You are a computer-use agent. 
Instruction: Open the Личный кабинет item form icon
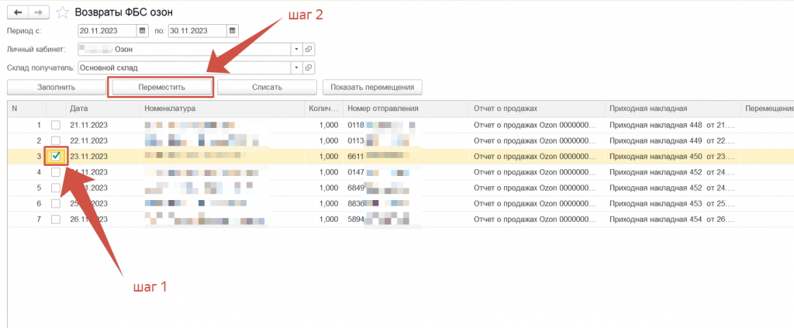309,49
